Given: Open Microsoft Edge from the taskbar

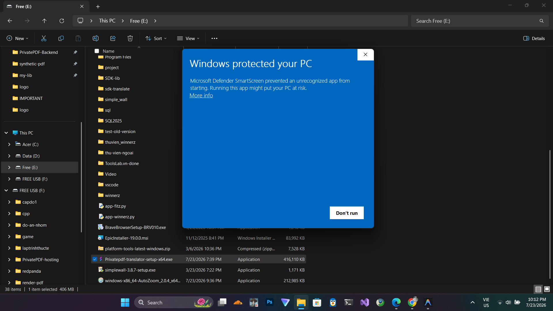Looking at the screenshot, I should tap(396, 302).
